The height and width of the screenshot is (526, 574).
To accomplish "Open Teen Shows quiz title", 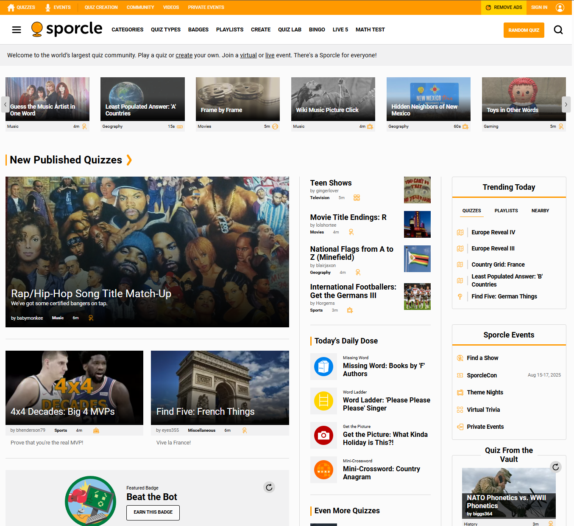I will [x=331, y=183].
